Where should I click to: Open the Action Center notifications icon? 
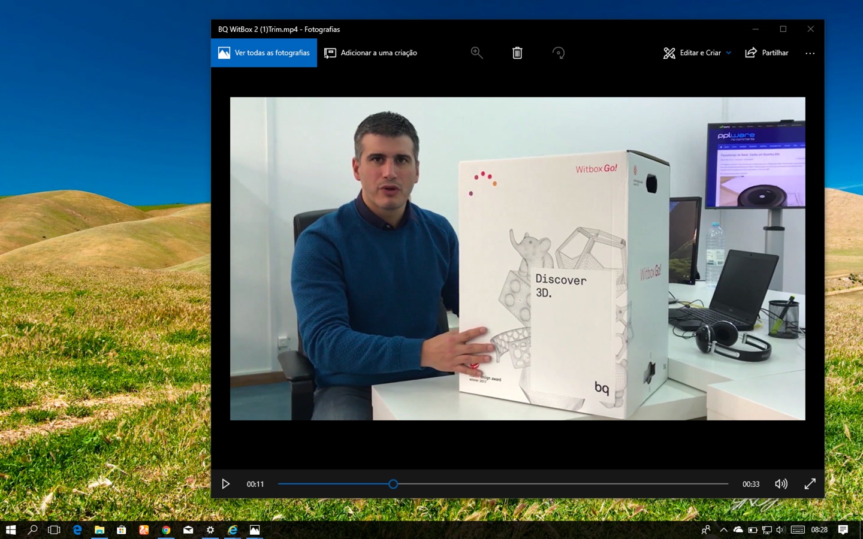click(843, 530)
